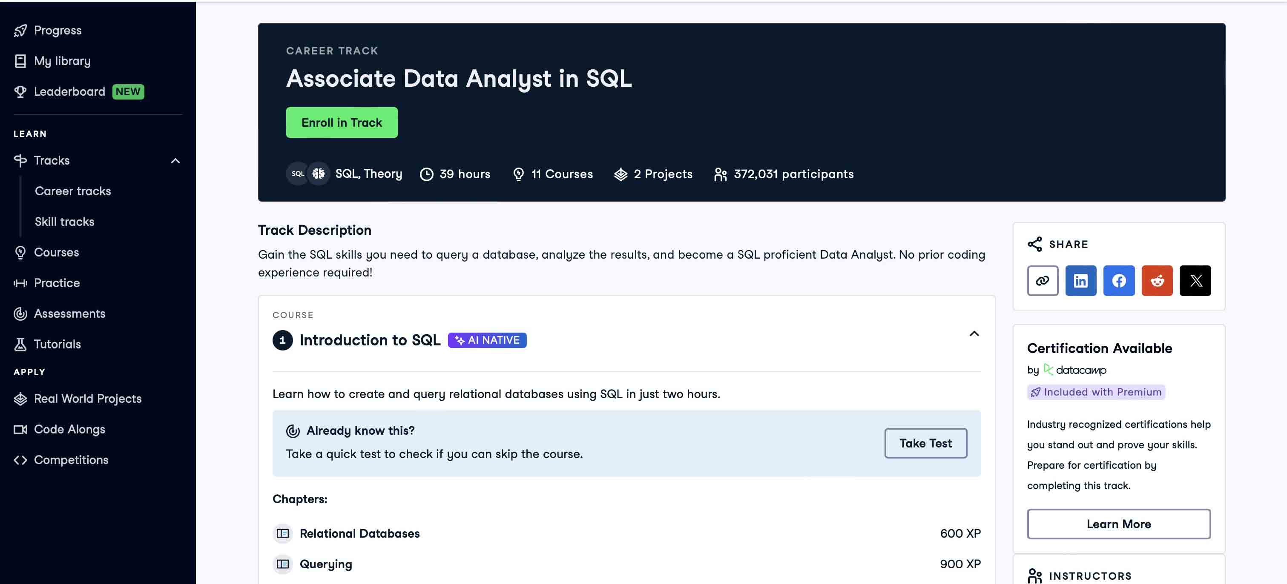The image size is (1287, 584).
Task: Click the 600 XP value
Action: coord(960,533)
